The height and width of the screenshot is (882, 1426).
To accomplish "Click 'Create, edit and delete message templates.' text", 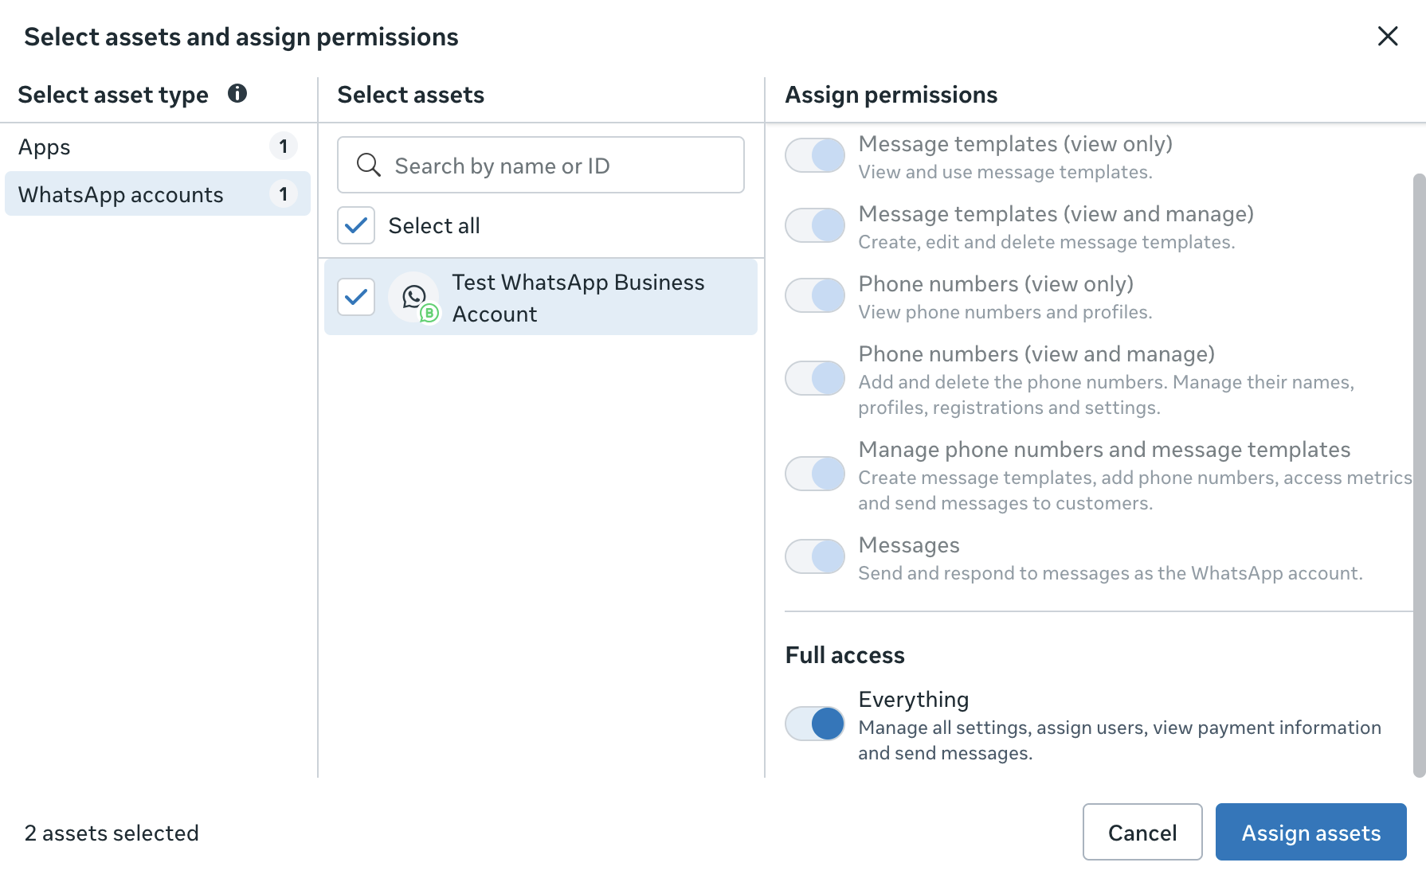I will pos(1047,242).
